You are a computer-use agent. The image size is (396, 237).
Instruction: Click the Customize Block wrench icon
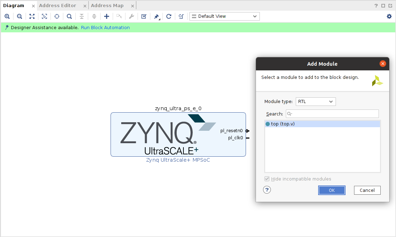[x=131, y=16]
